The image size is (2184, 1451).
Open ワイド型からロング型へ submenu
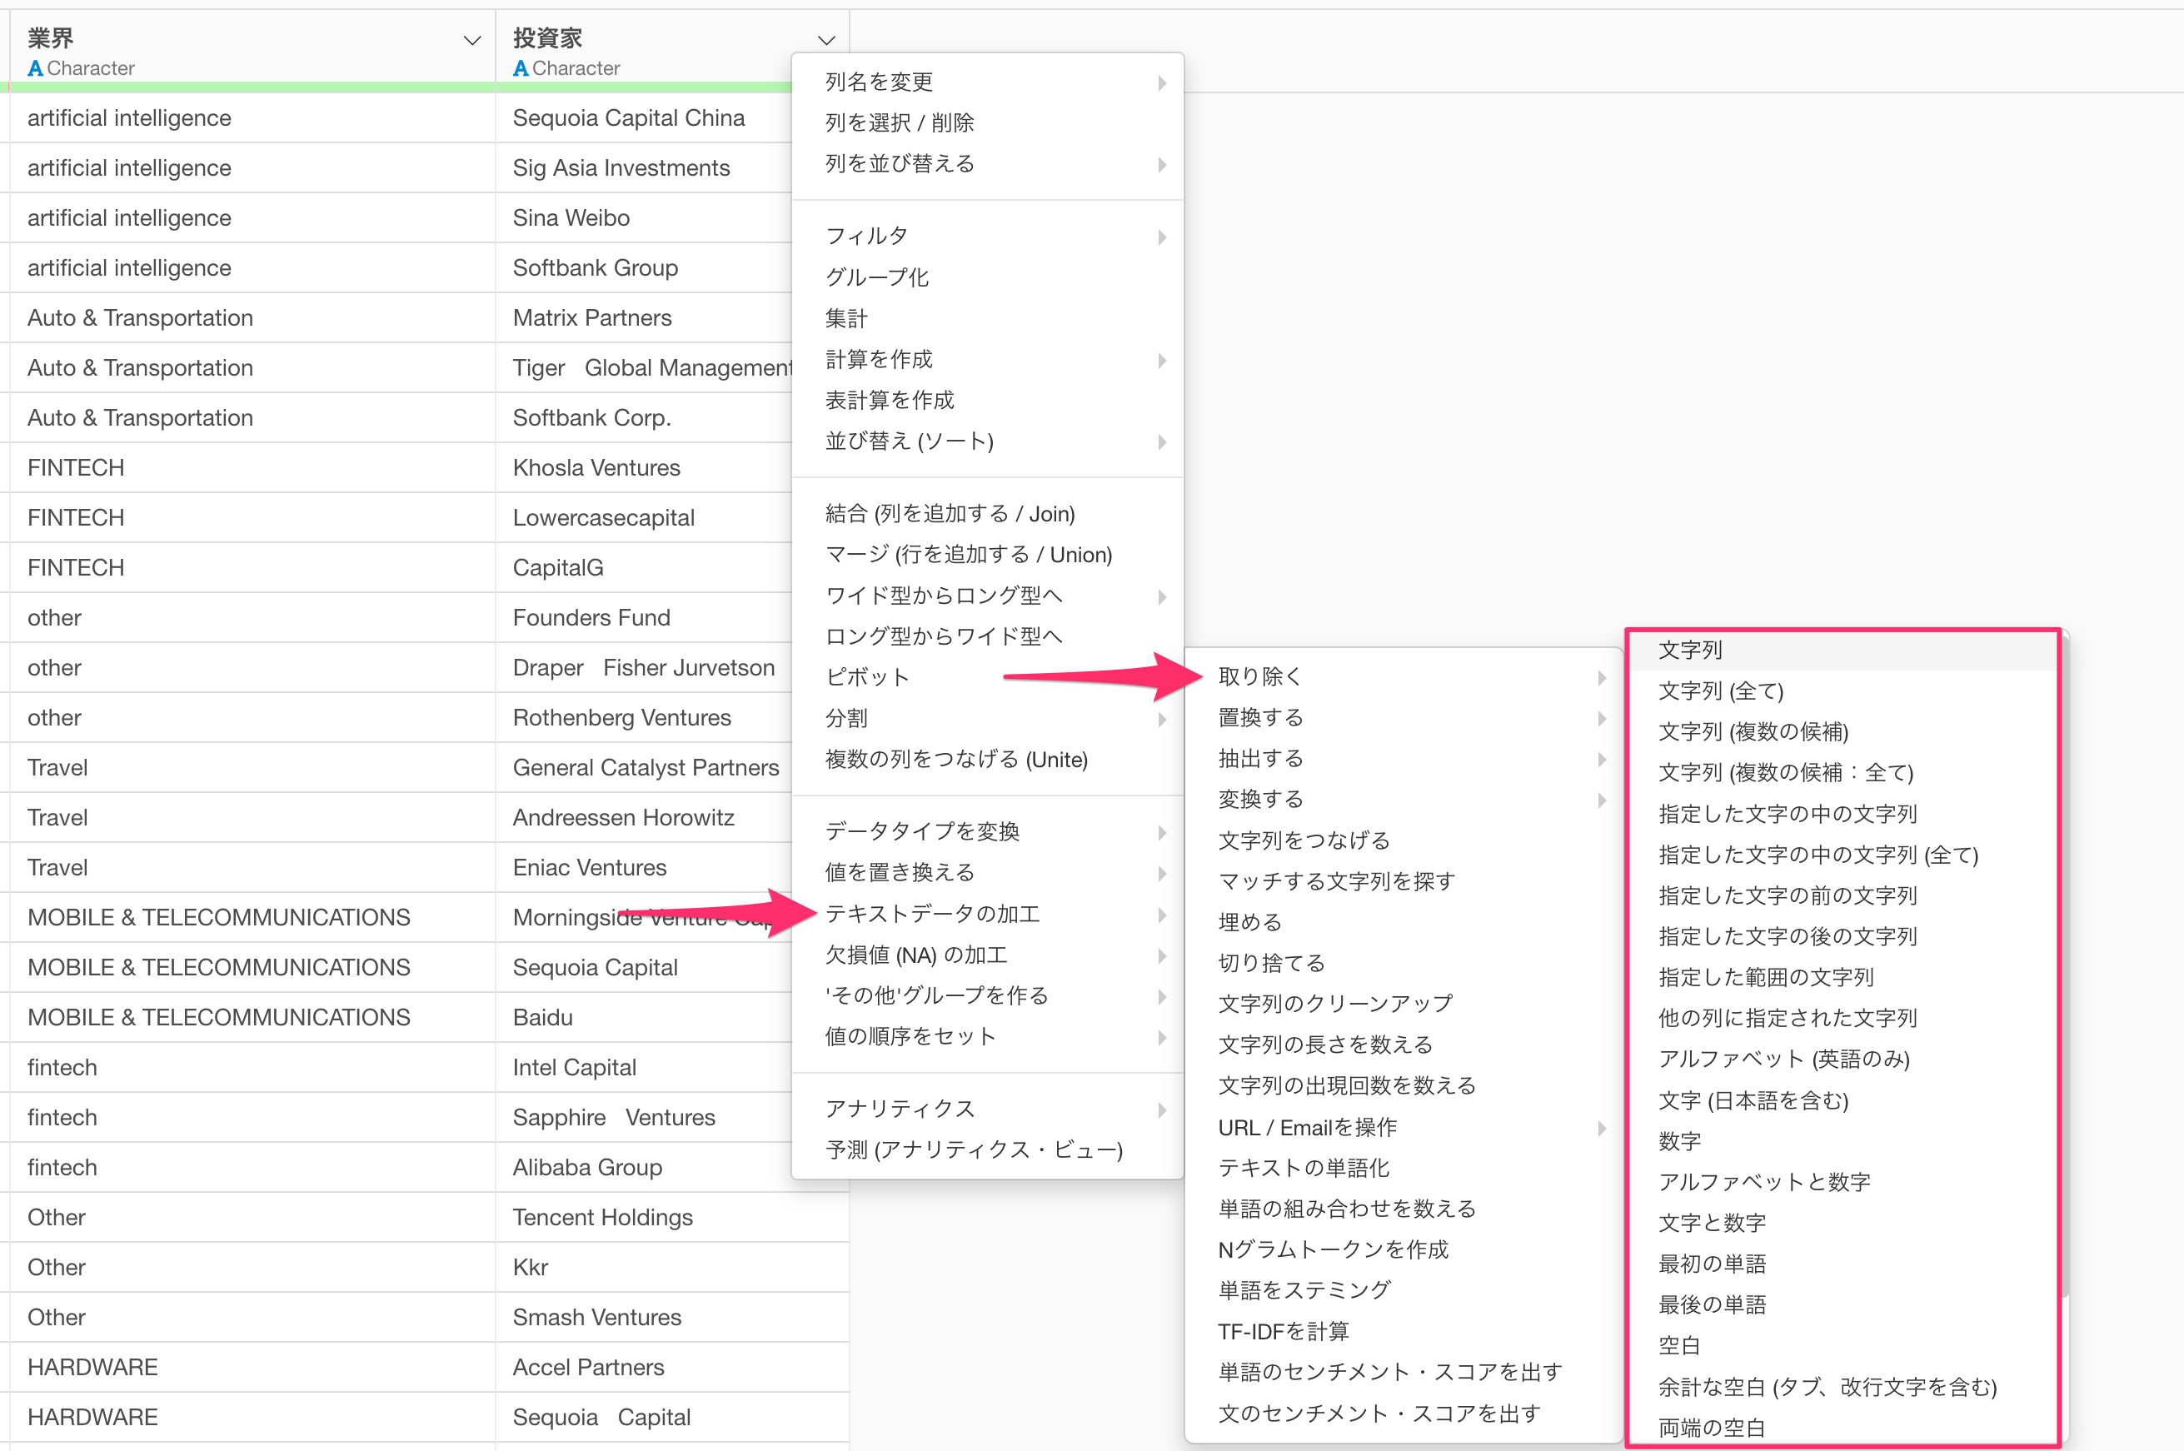tap(987, 595)
